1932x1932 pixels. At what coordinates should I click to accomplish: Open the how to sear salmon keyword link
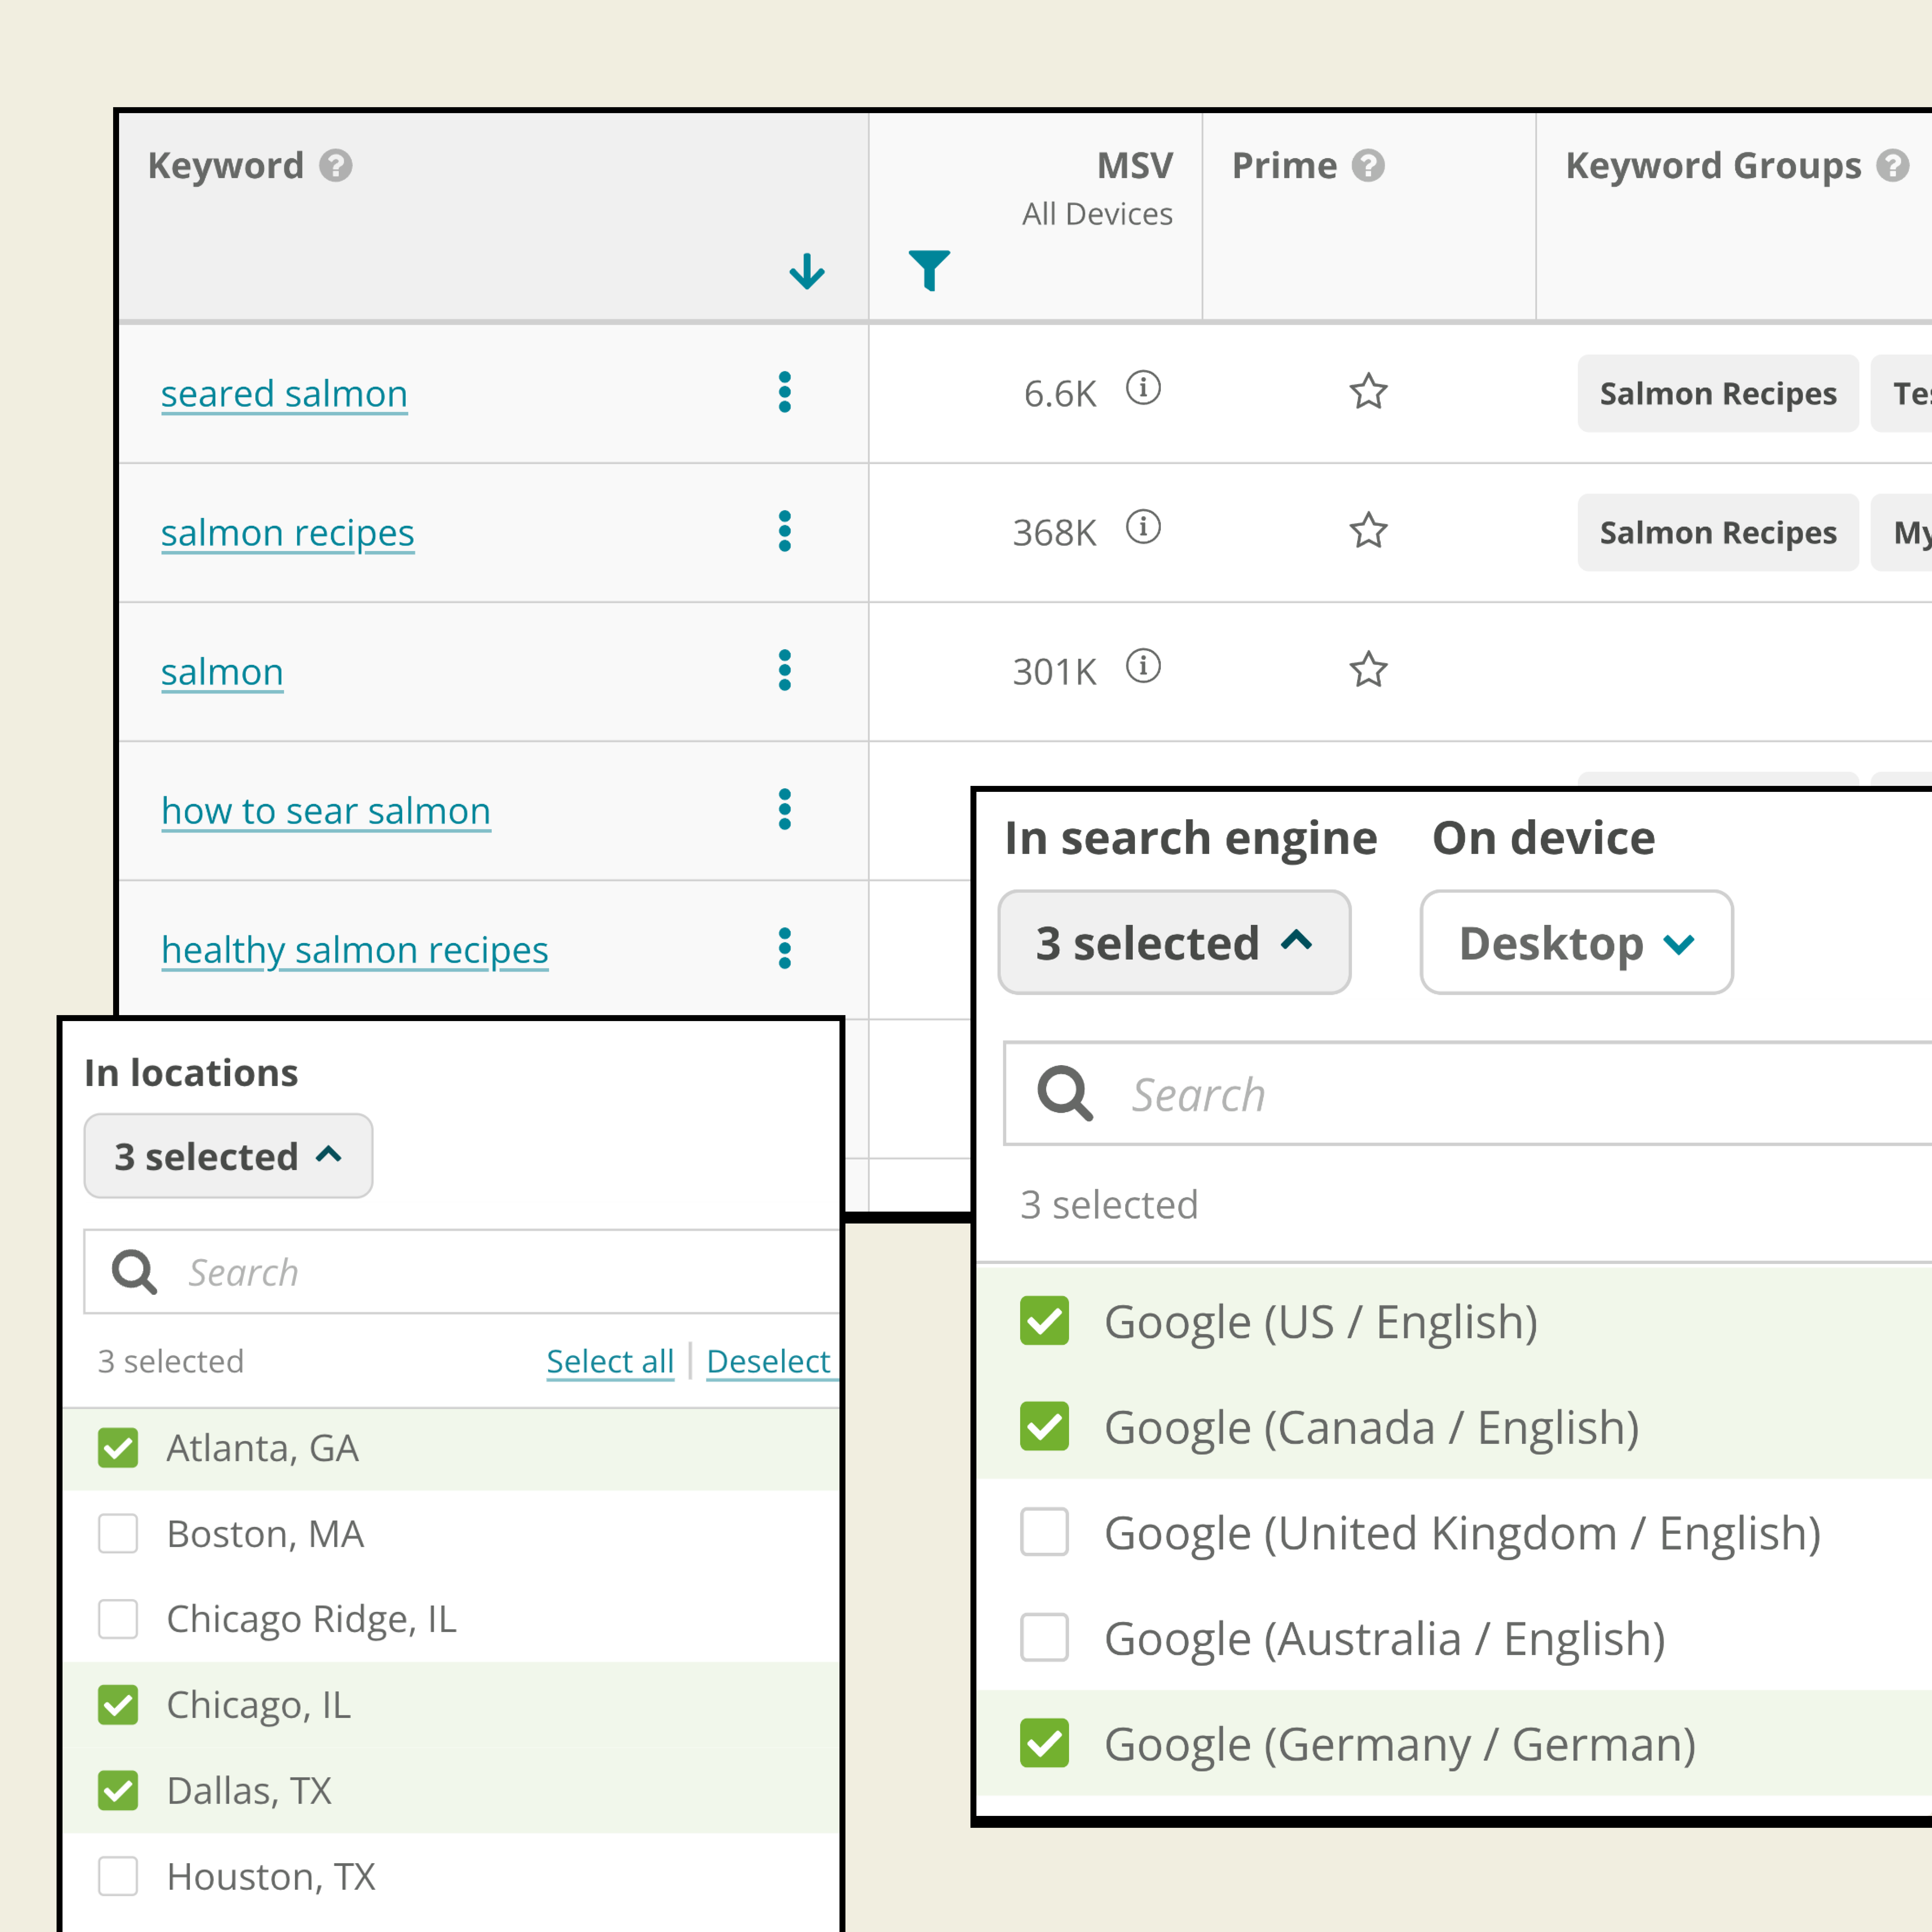tap(326, 810)
